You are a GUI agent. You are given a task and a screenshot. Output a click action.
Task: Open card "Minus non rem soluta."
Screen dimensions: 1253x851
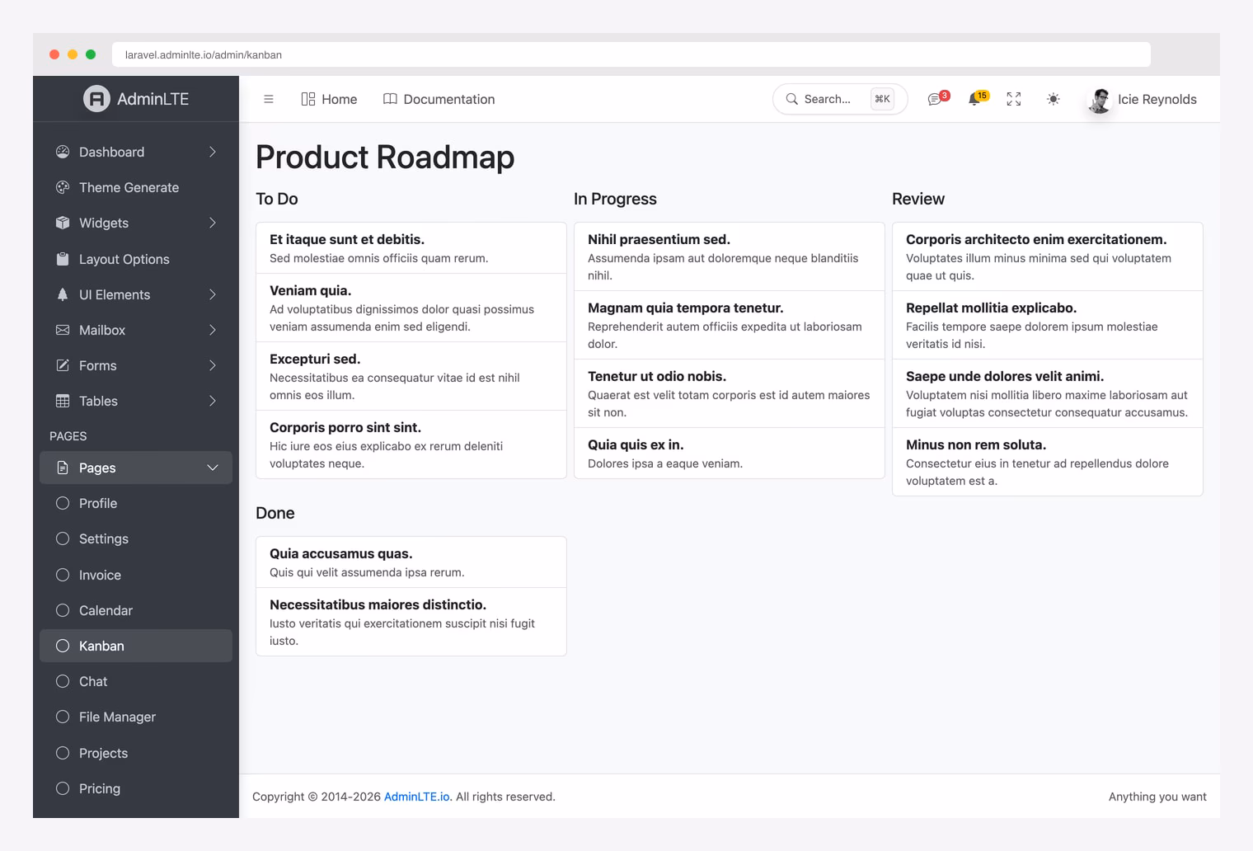pos(1048,462)
